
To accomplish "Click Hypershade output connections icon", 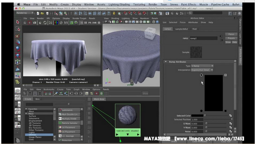I will click(x=81, y=93).
